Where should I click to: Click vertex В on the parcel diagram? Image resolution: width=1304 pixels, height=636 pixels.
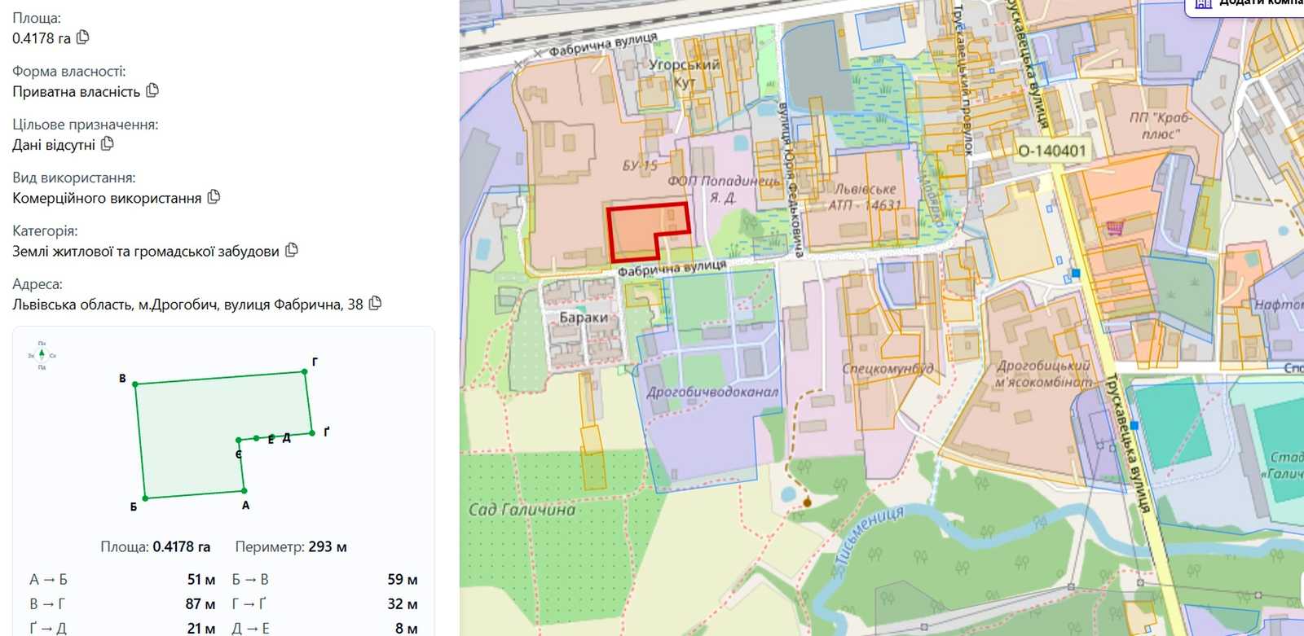pos(135,384)
